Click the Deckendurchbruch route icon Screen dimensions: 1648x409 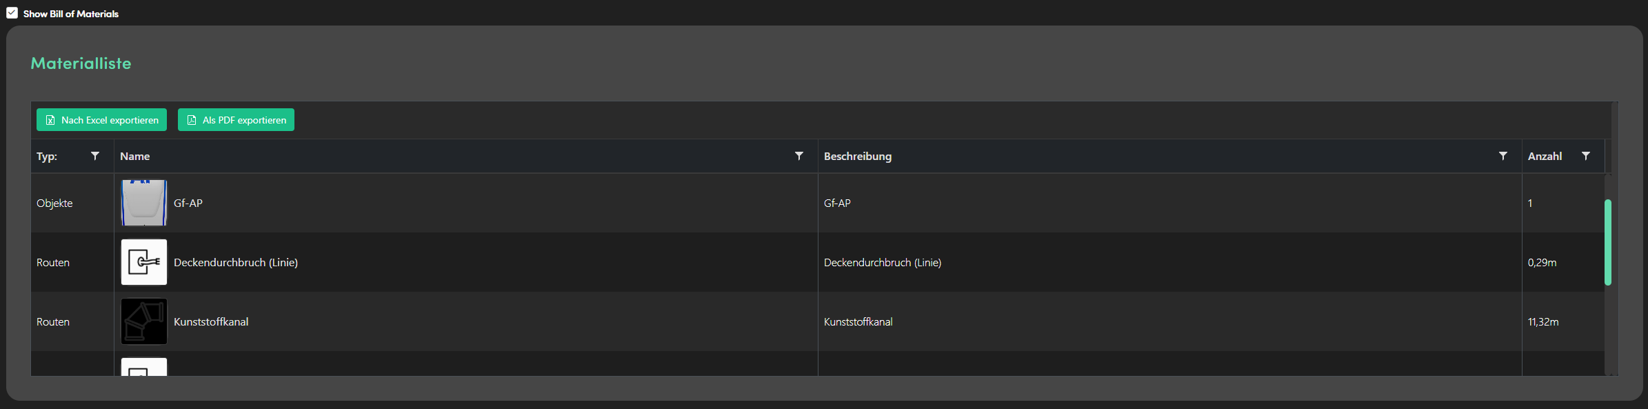tap(144, 262)
